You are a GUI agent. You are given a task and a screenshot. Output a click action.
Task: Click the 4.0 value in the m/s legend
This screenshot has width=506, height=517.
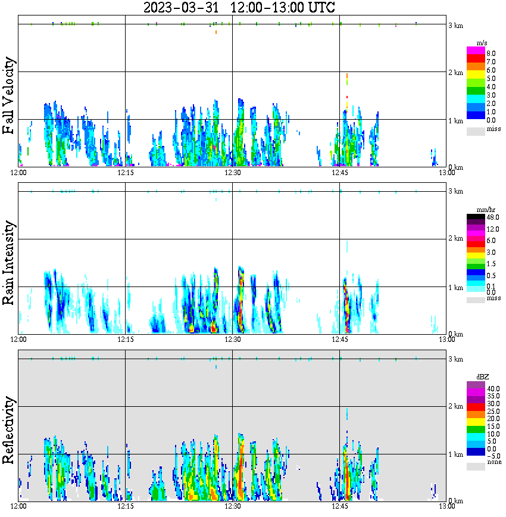(x=491, y=87)
